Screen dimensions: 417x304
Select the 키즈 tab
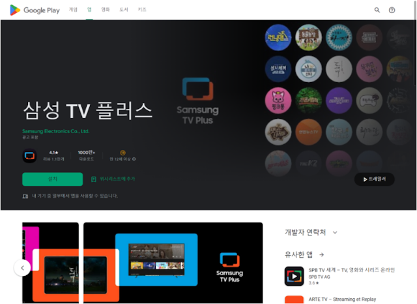142,10
